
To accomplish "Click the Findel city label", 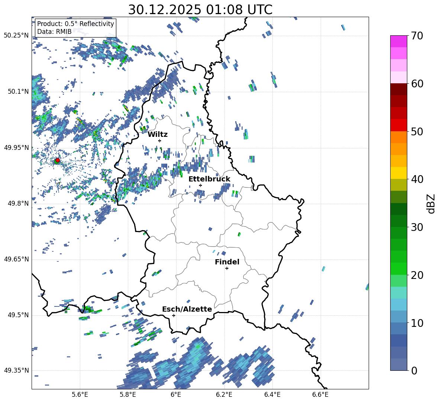I will (227, 262).
